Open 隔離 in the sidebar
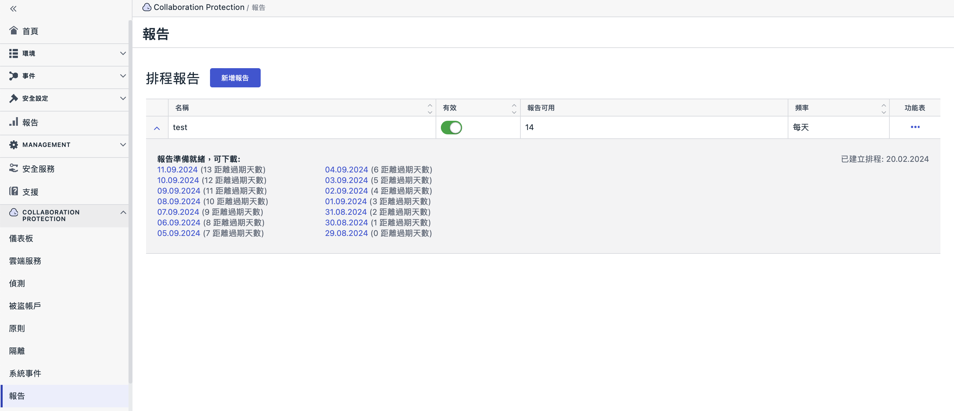 point(64,351)
